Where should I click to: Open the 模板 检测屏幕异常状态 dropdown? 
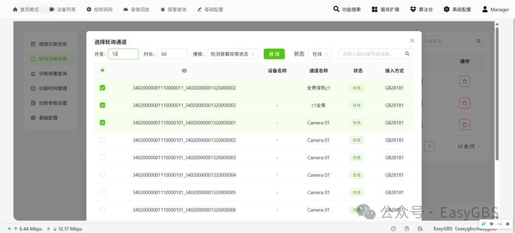pyautogui.click(x=233, y=54)
